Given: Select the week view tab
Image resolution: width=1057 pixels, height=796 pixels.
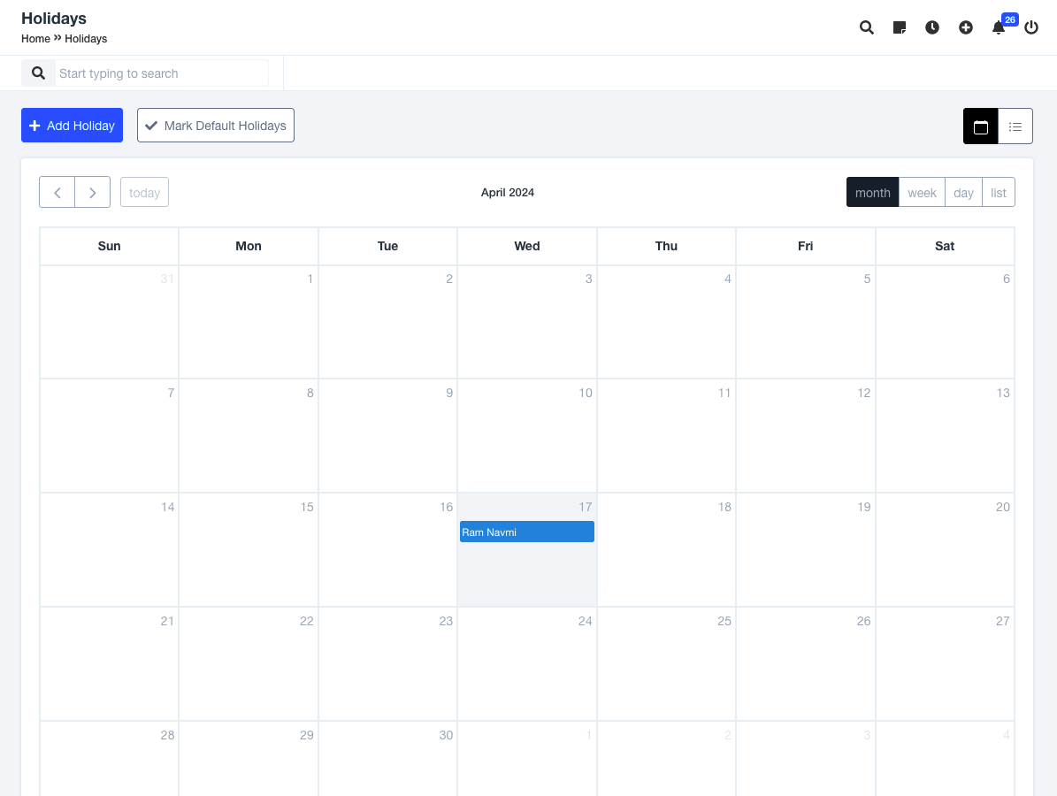Looking at the screenshot, I should [x=922, y=192].
